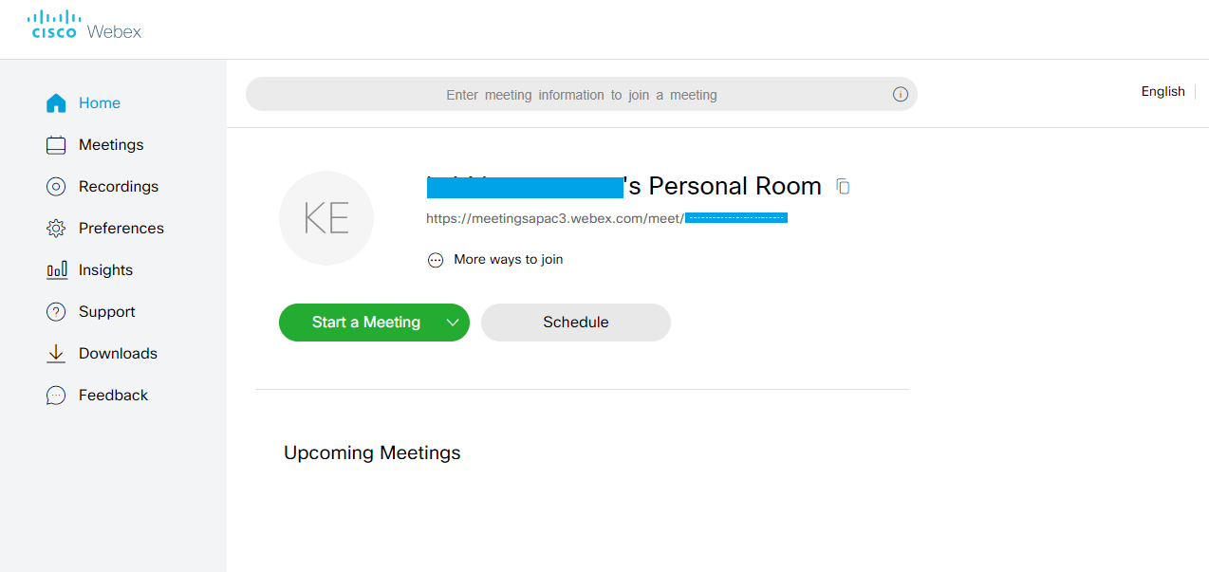The height and width of the screenshot is (572, 1209).
Task: Click the Insights bar chart icon
Action: point(57,270)
